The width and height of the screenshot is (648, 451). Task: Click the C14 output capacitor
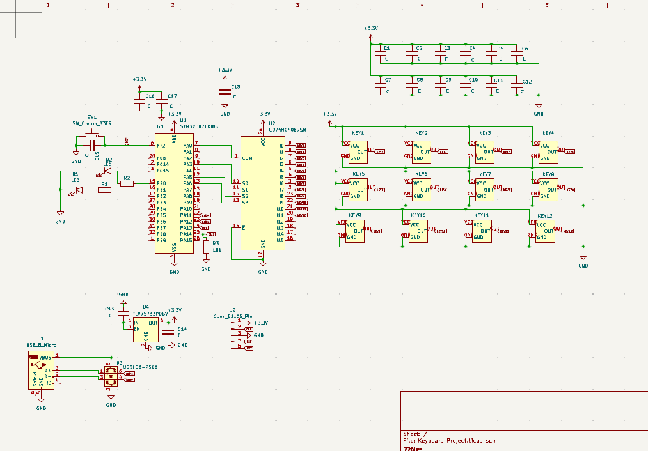[x=168, y=332]
